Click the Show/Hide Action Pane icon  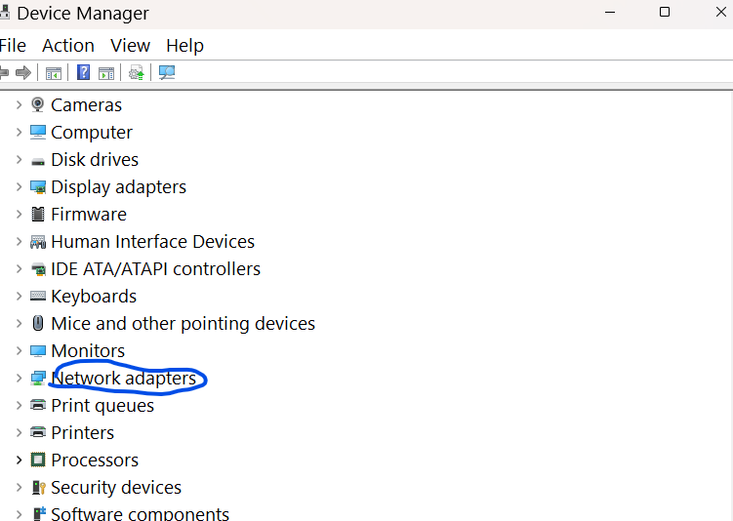click(106, 73)
